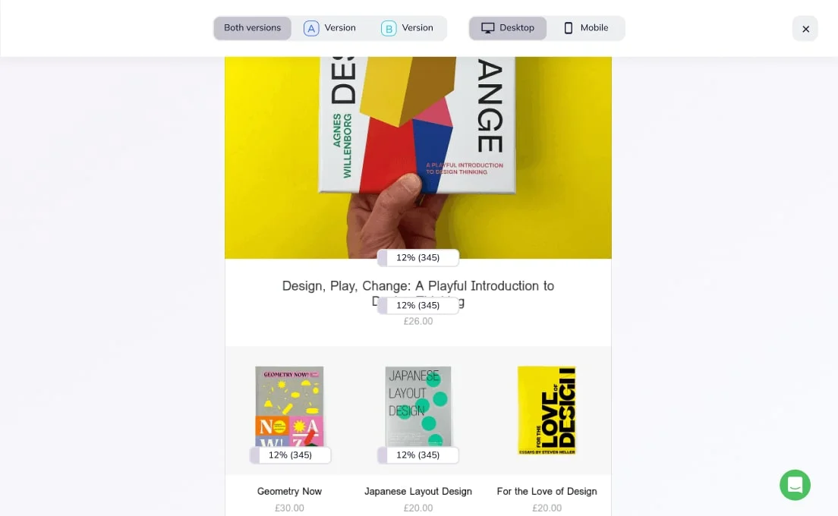
Task: Open the Geometry Now title link
Action: tap(289, 491)
